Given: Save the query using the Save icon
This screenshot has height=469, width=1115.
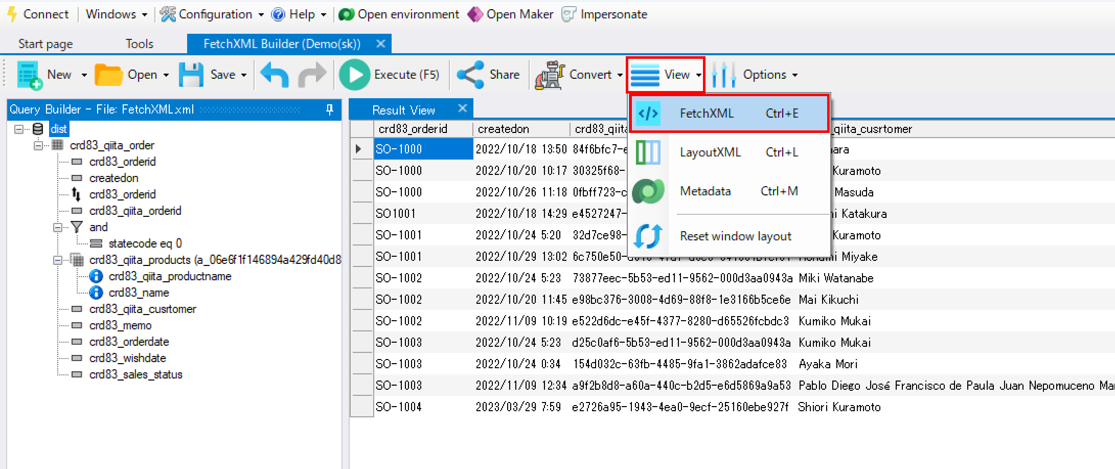Looking at the screenshot, I should pos(191,74).
